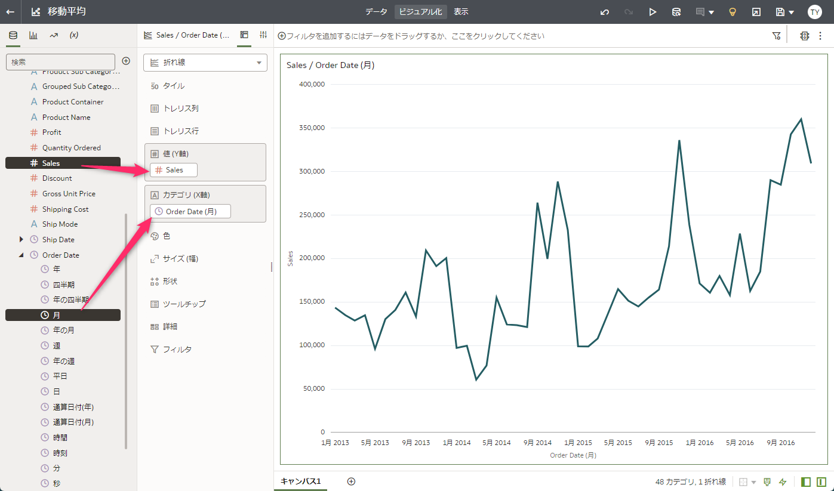Click the filter bar hint text
The width and height of the screenshot is (834, 491).
416,36
